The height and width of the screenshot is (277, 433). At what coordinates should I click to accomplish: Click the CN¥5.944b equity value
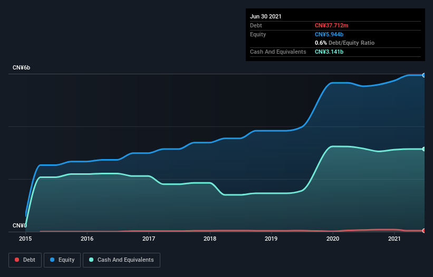[329, 34]
